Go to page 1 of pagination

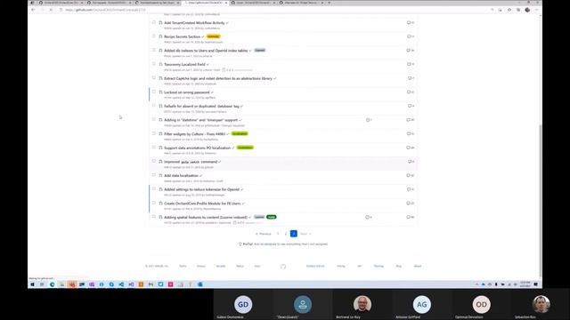[x=278, y=234]
